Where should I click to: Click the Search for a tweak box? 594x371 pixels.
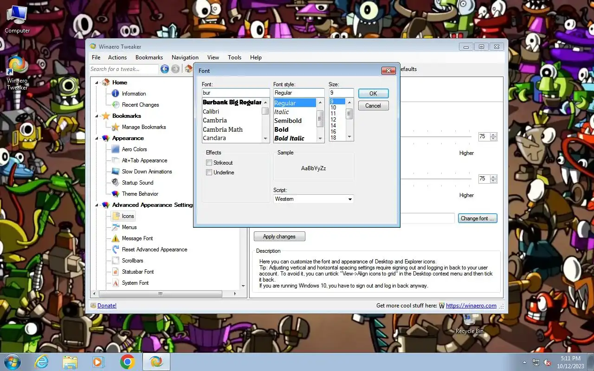[124, 69]
